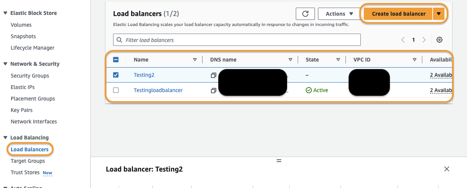Toggle the select-all header checkbox
This screenshot has width=467, height=188.
point(116,60)
